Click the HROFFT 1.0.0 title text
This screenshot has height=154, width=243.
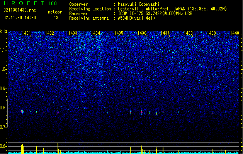pos(31,3)
